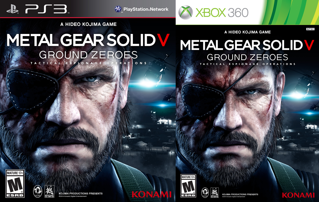Screen dimensions: 319x202
Task: Click the PlayStation logo icon
Action: 13,9
